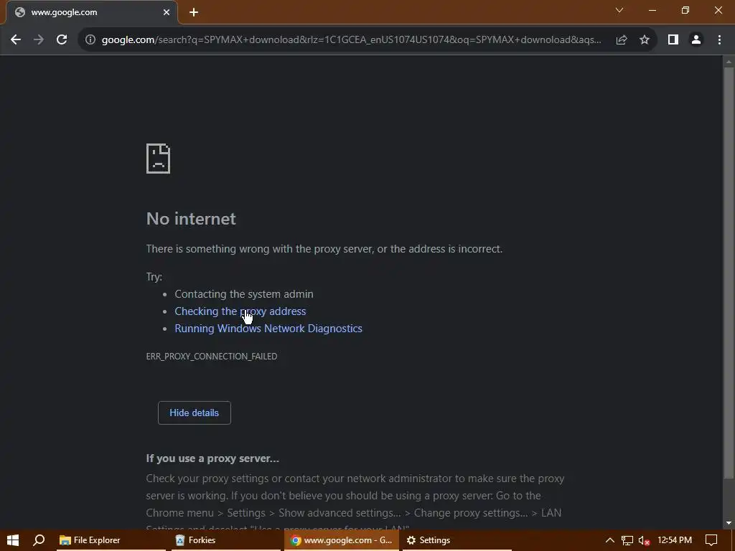
Task: Open Windows taskbar search
Action: click(x=39, y=540)
